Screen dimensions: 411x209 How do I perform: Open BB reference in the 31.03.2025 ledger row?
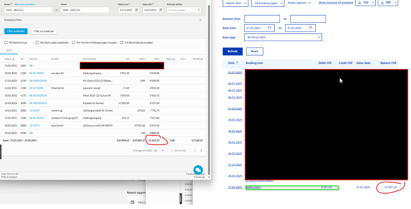[31, 66]
